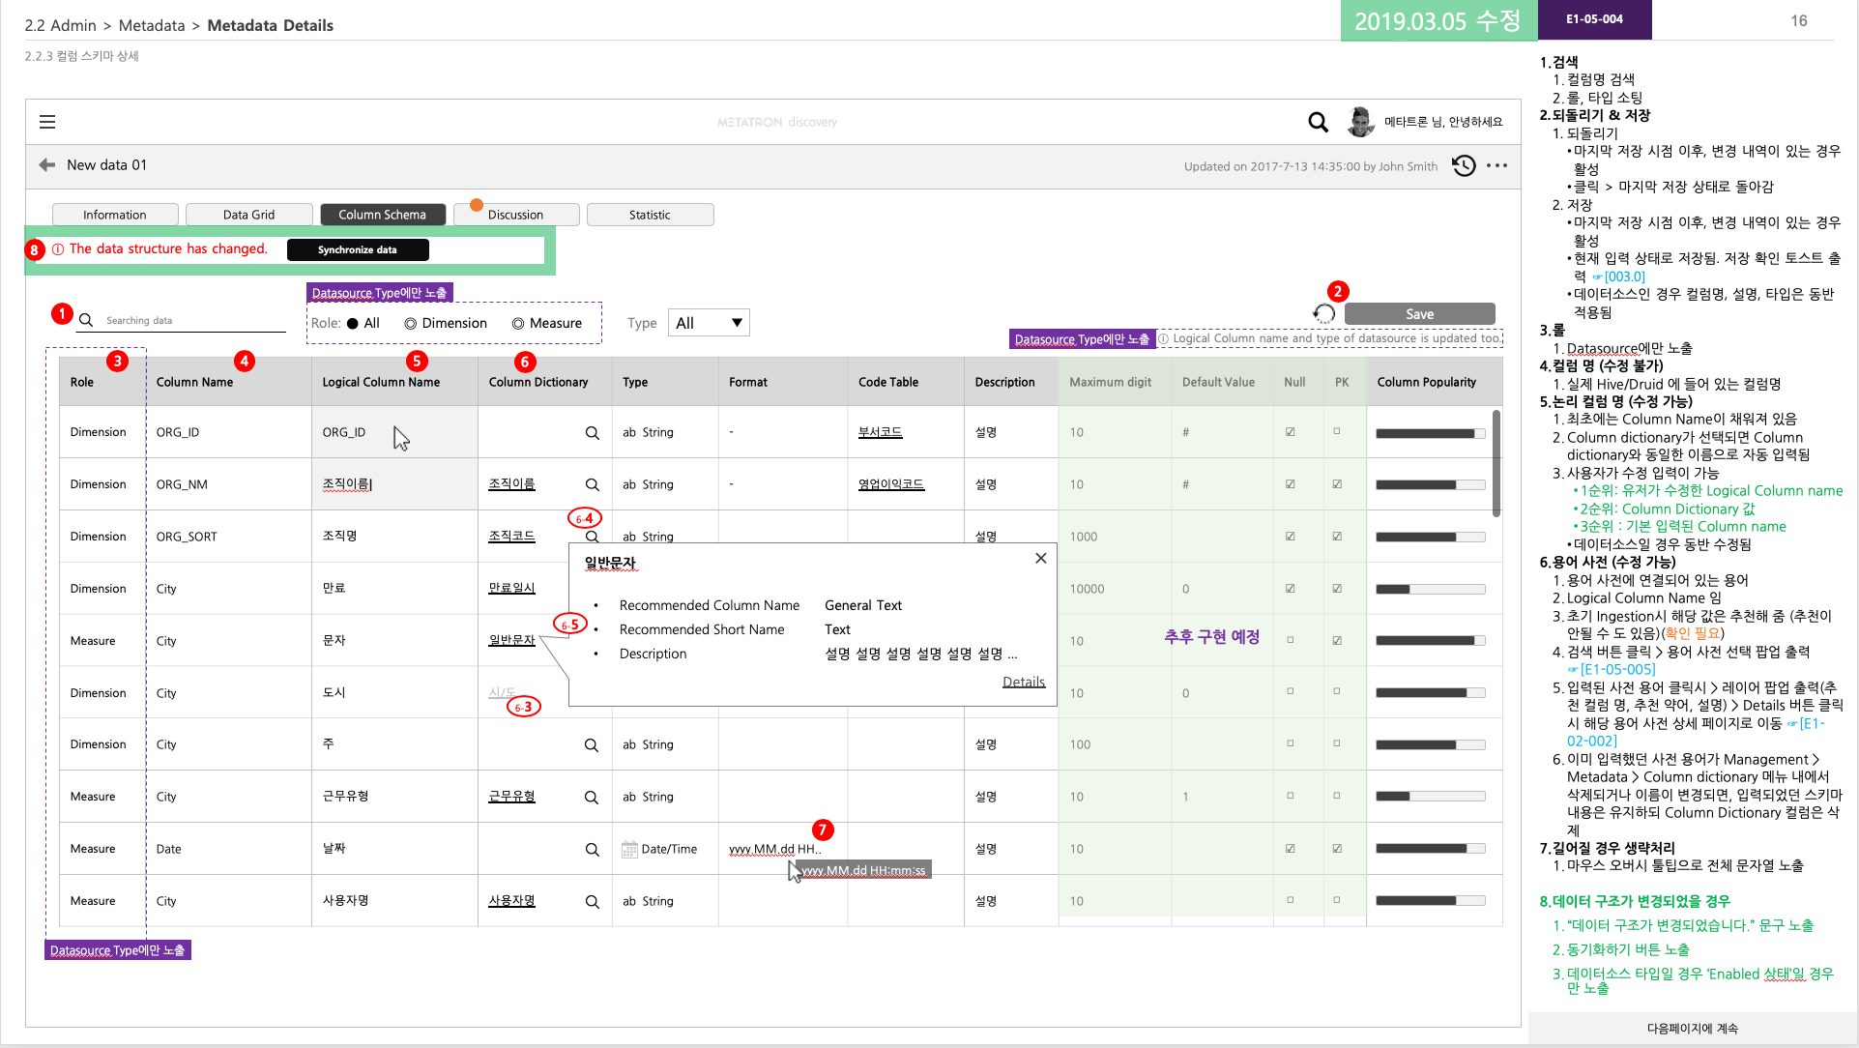Toggle Null checkbox in ORG_NM row
Image resolution: width=1859 pixels, height=1048 pixels.
pyautogui.click(x=1290, y=484)
